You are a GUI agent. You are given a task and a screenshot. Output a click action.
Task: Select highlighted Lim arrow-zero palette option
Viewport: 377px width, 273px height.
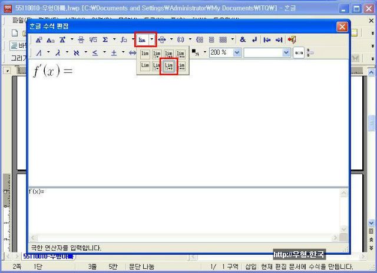(169, 66)
